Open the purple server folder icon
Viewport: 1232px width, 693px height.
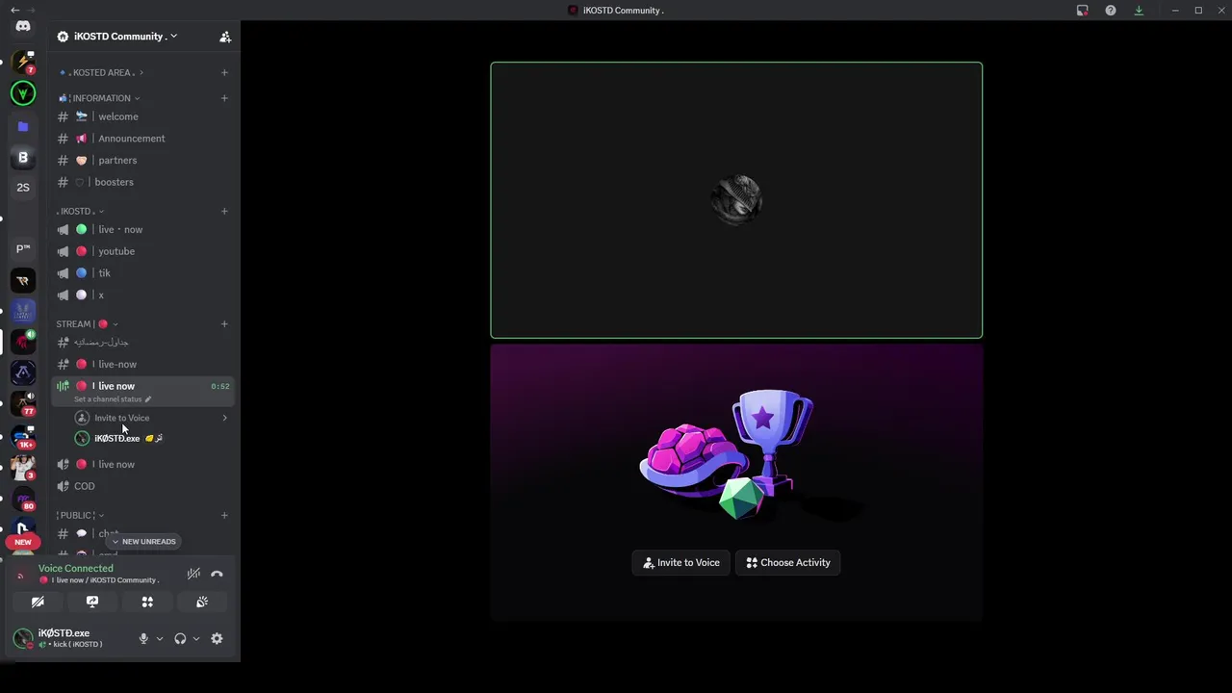coord(23,126)
